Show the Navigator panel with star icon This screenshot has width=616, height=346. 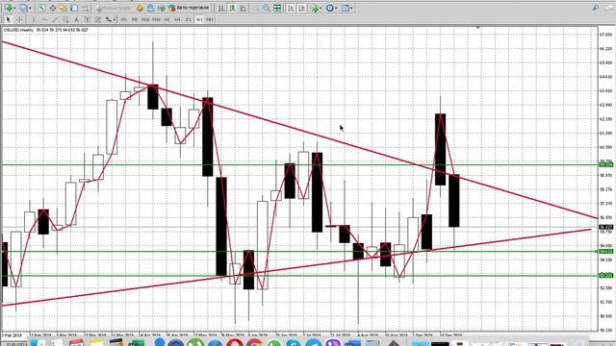[x=63, y=8]
